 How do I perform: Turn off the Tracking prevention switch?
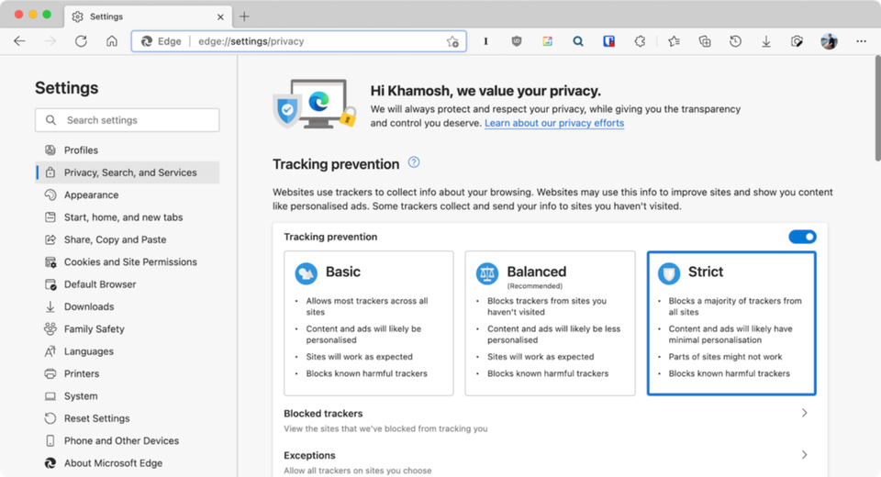[802, 237]
